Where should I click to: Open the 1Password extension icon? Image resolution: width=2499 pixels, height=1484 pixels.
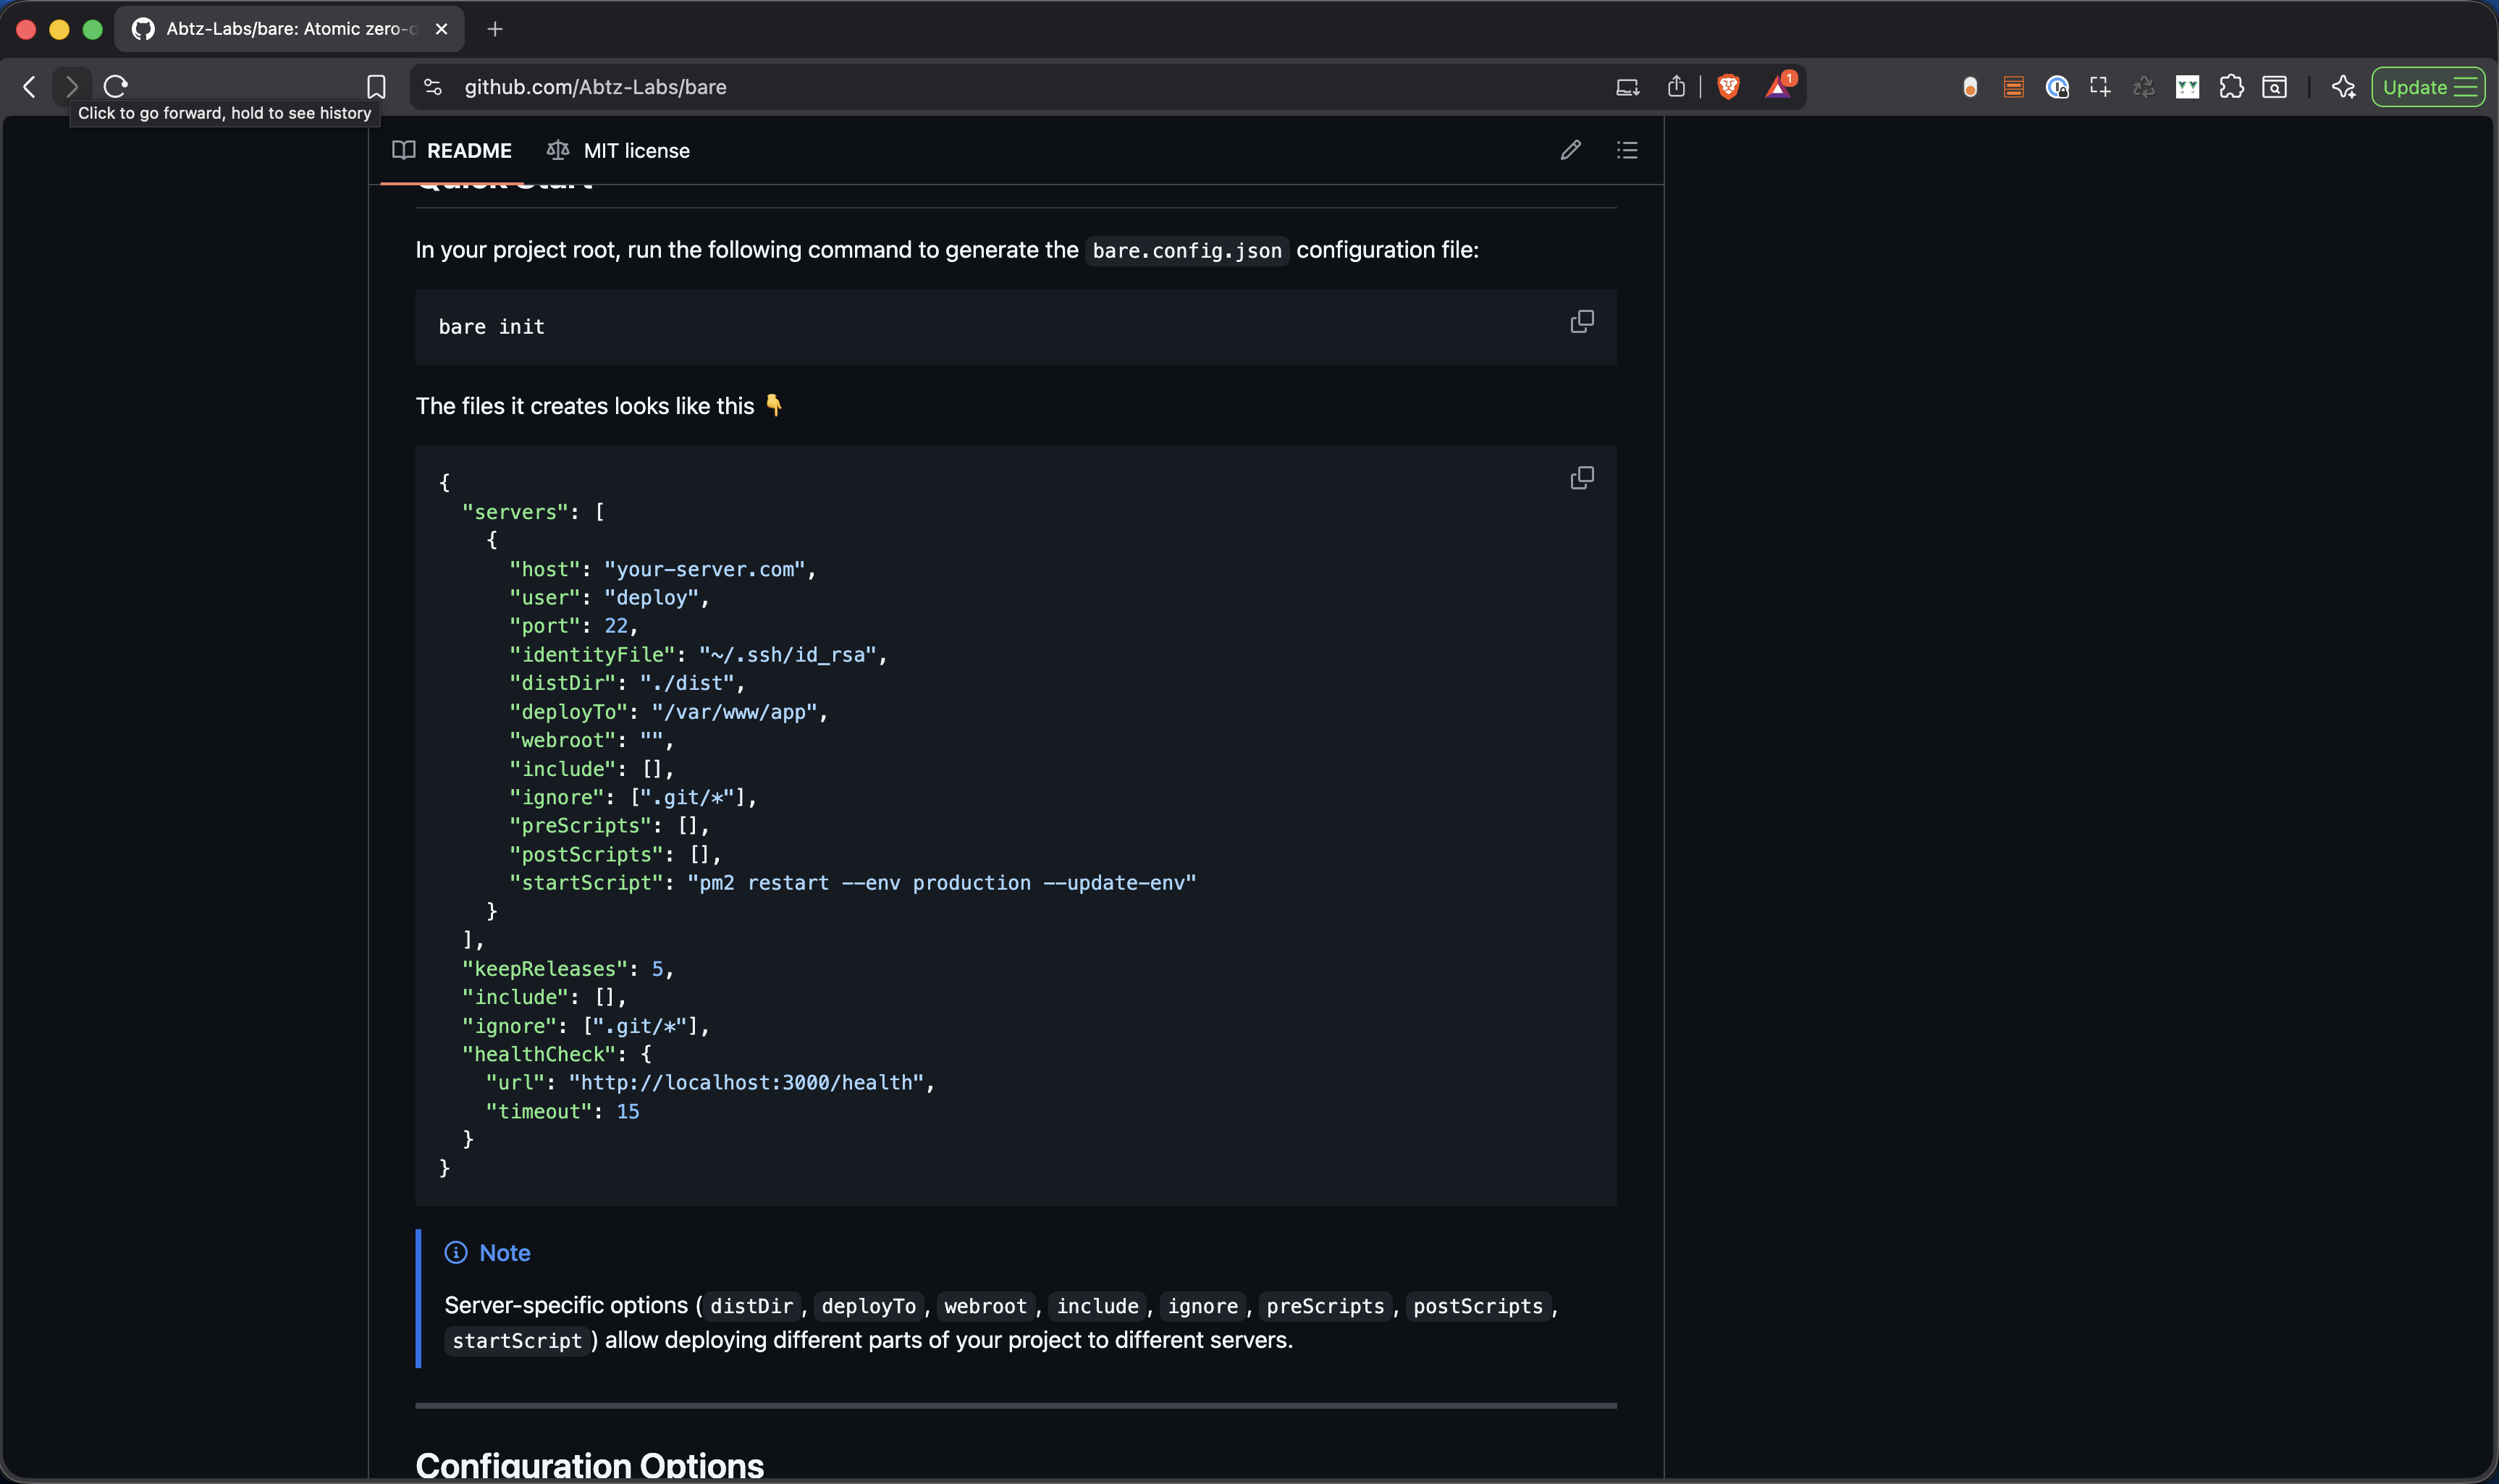tap(2056, 87)
